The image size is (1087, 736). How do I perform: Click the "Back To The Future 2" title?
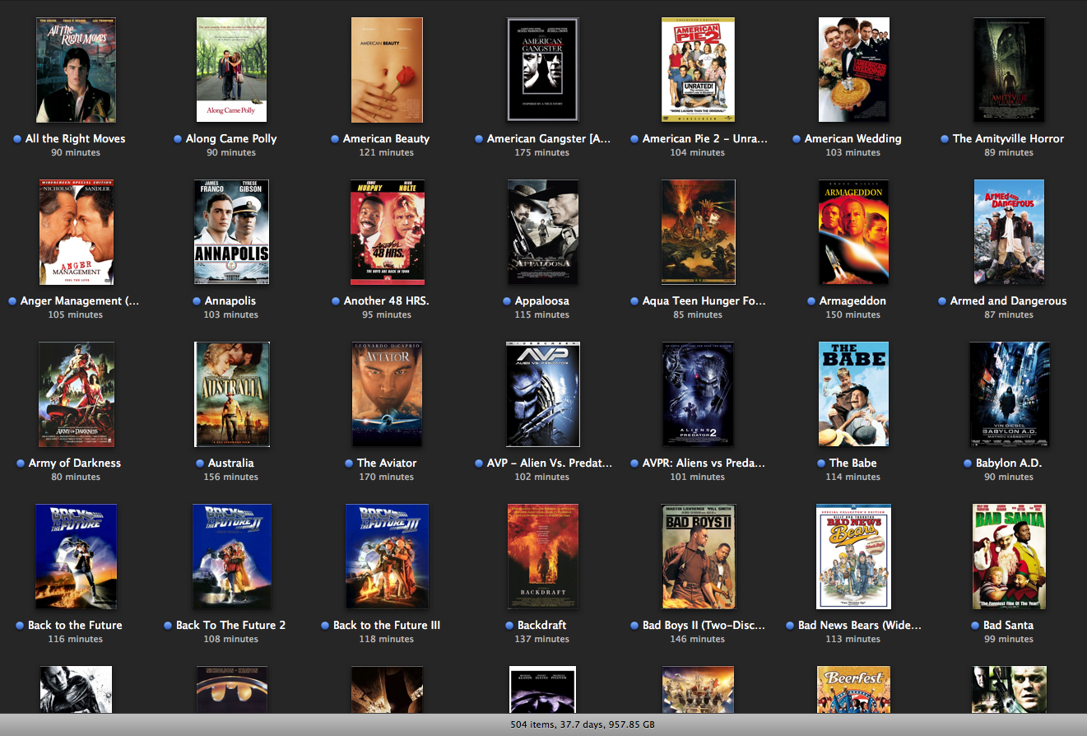(231, 625)
